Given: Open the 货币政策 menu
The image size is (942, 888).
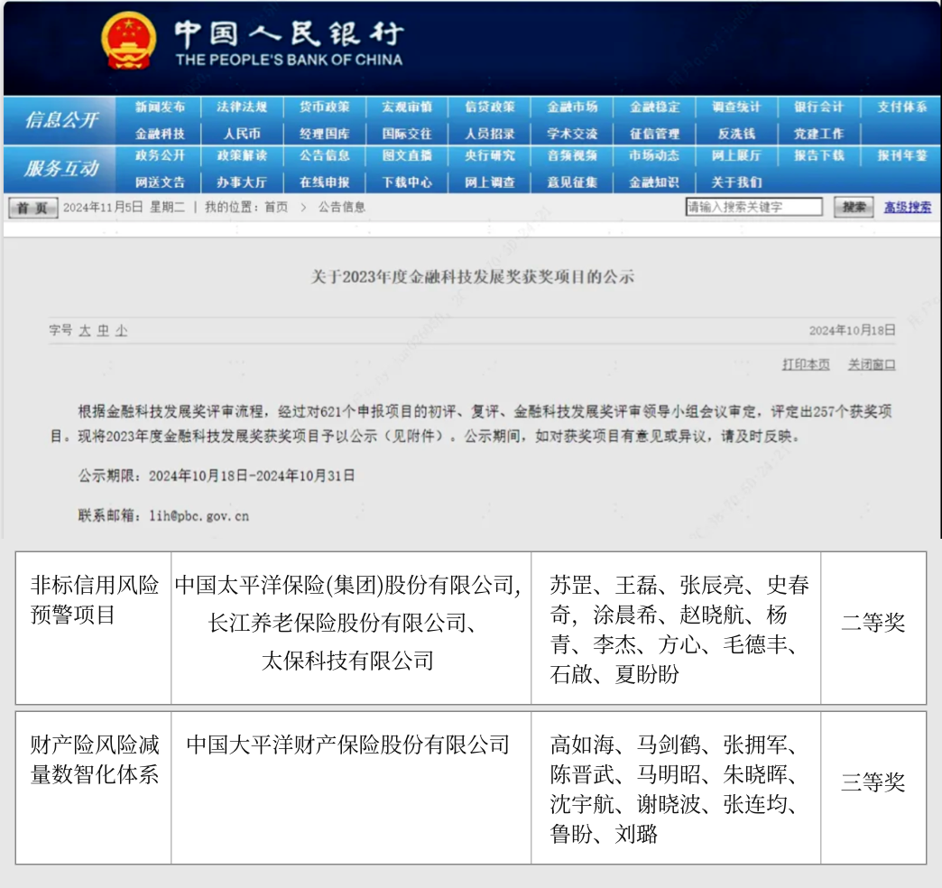Looking at the screenshot, I should pyautogui.click(x=325, y=106).
